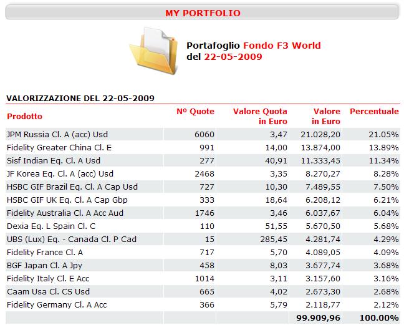The image size is (404, 325).
Task: Click quote count 2468 for JF Korea
Action: [x=204, y=174]
